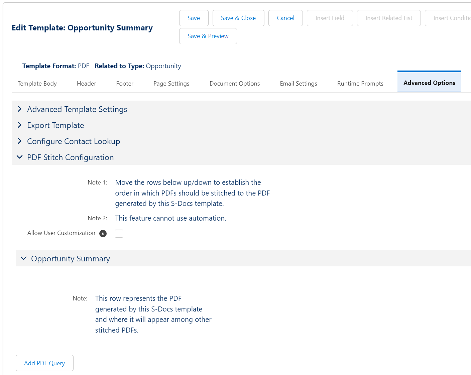
Task: Click the Edit Template: Opportunity Summary heading
Action: [x=82, y=28]
